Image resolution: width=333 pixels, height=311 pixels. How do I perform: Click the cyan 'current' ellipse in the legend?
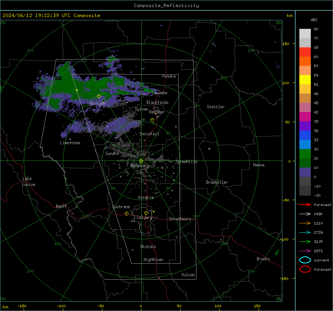[305, 260]
